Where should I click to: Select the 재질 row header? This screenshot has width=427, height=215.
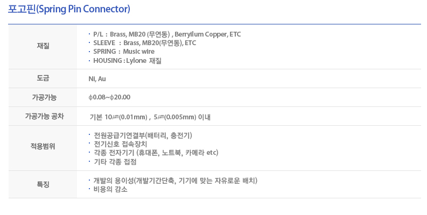click(x=43, y=47)
